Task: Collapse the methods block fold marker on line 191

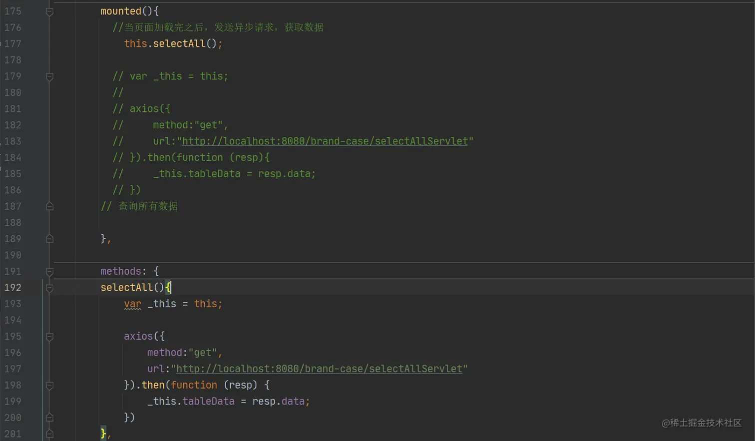Action: [x=49, y=272]
